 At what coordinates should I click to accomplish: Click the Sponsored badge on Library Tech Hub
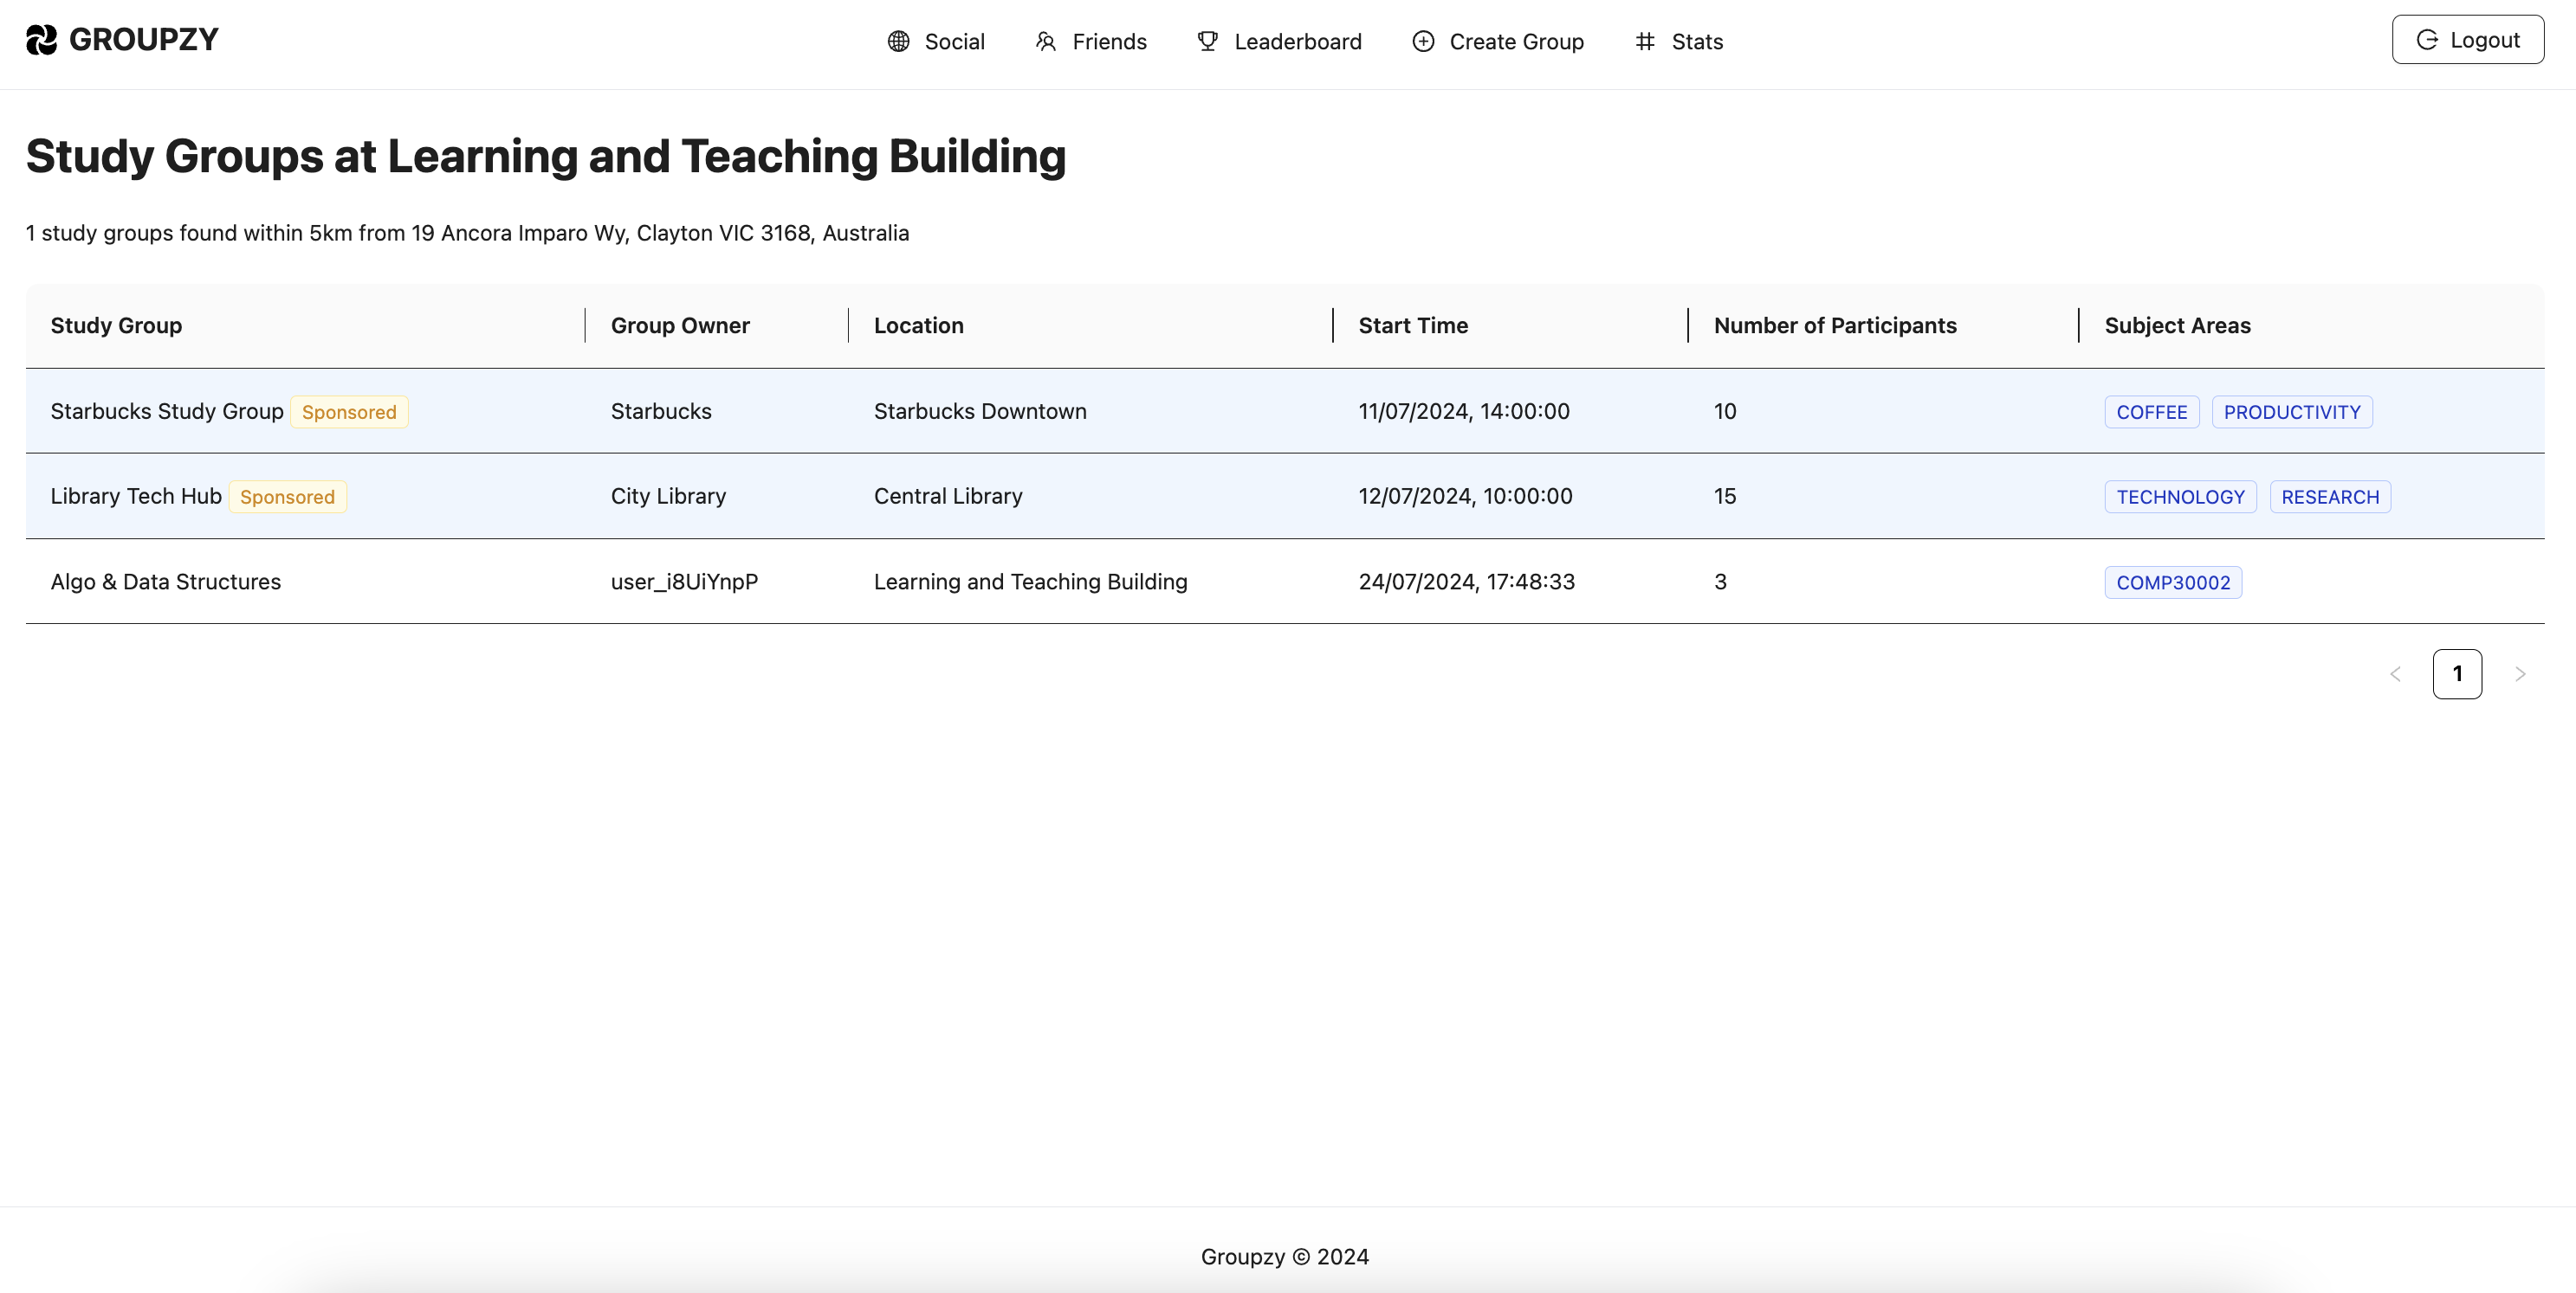tap(287, 497)
